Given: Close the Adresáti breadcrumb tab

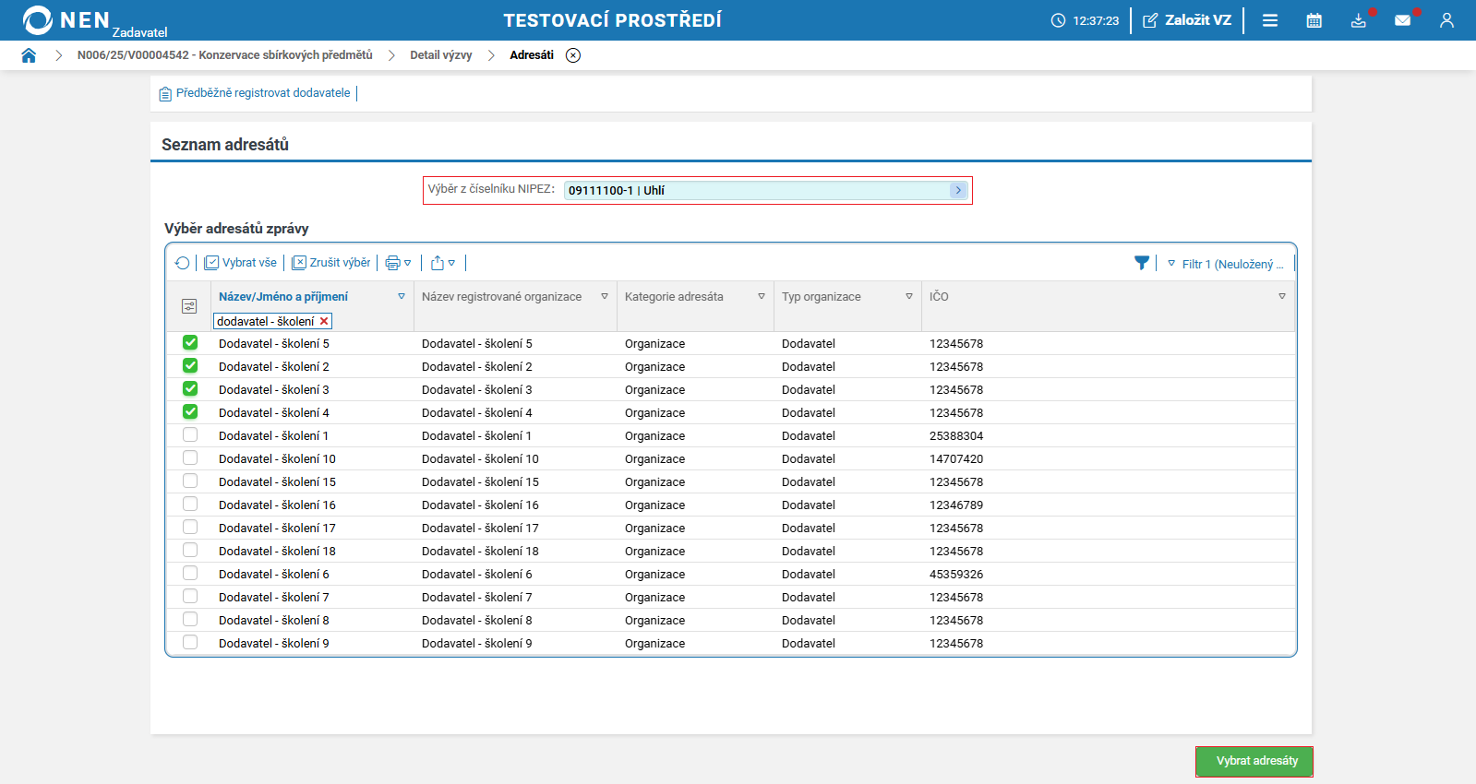Looking at the screenshot, I should [573, 55].
